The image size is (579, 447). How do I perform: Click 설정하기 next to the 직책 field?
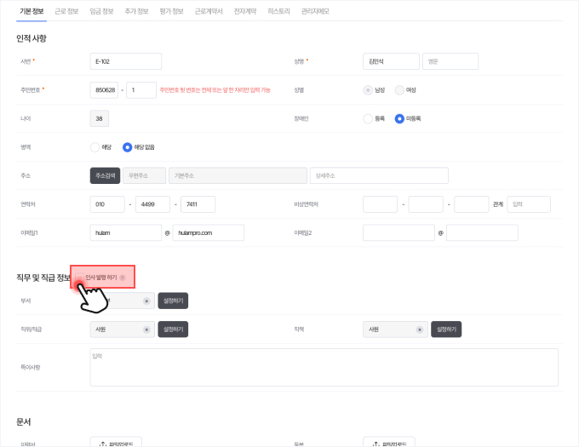(446, 330)
